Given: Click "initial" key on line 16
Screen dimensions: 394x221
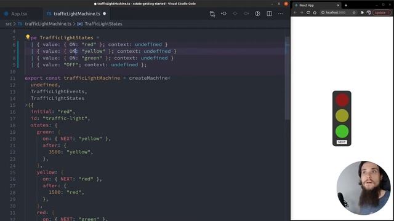Looking at the screenshot, I should pos(41,112).
